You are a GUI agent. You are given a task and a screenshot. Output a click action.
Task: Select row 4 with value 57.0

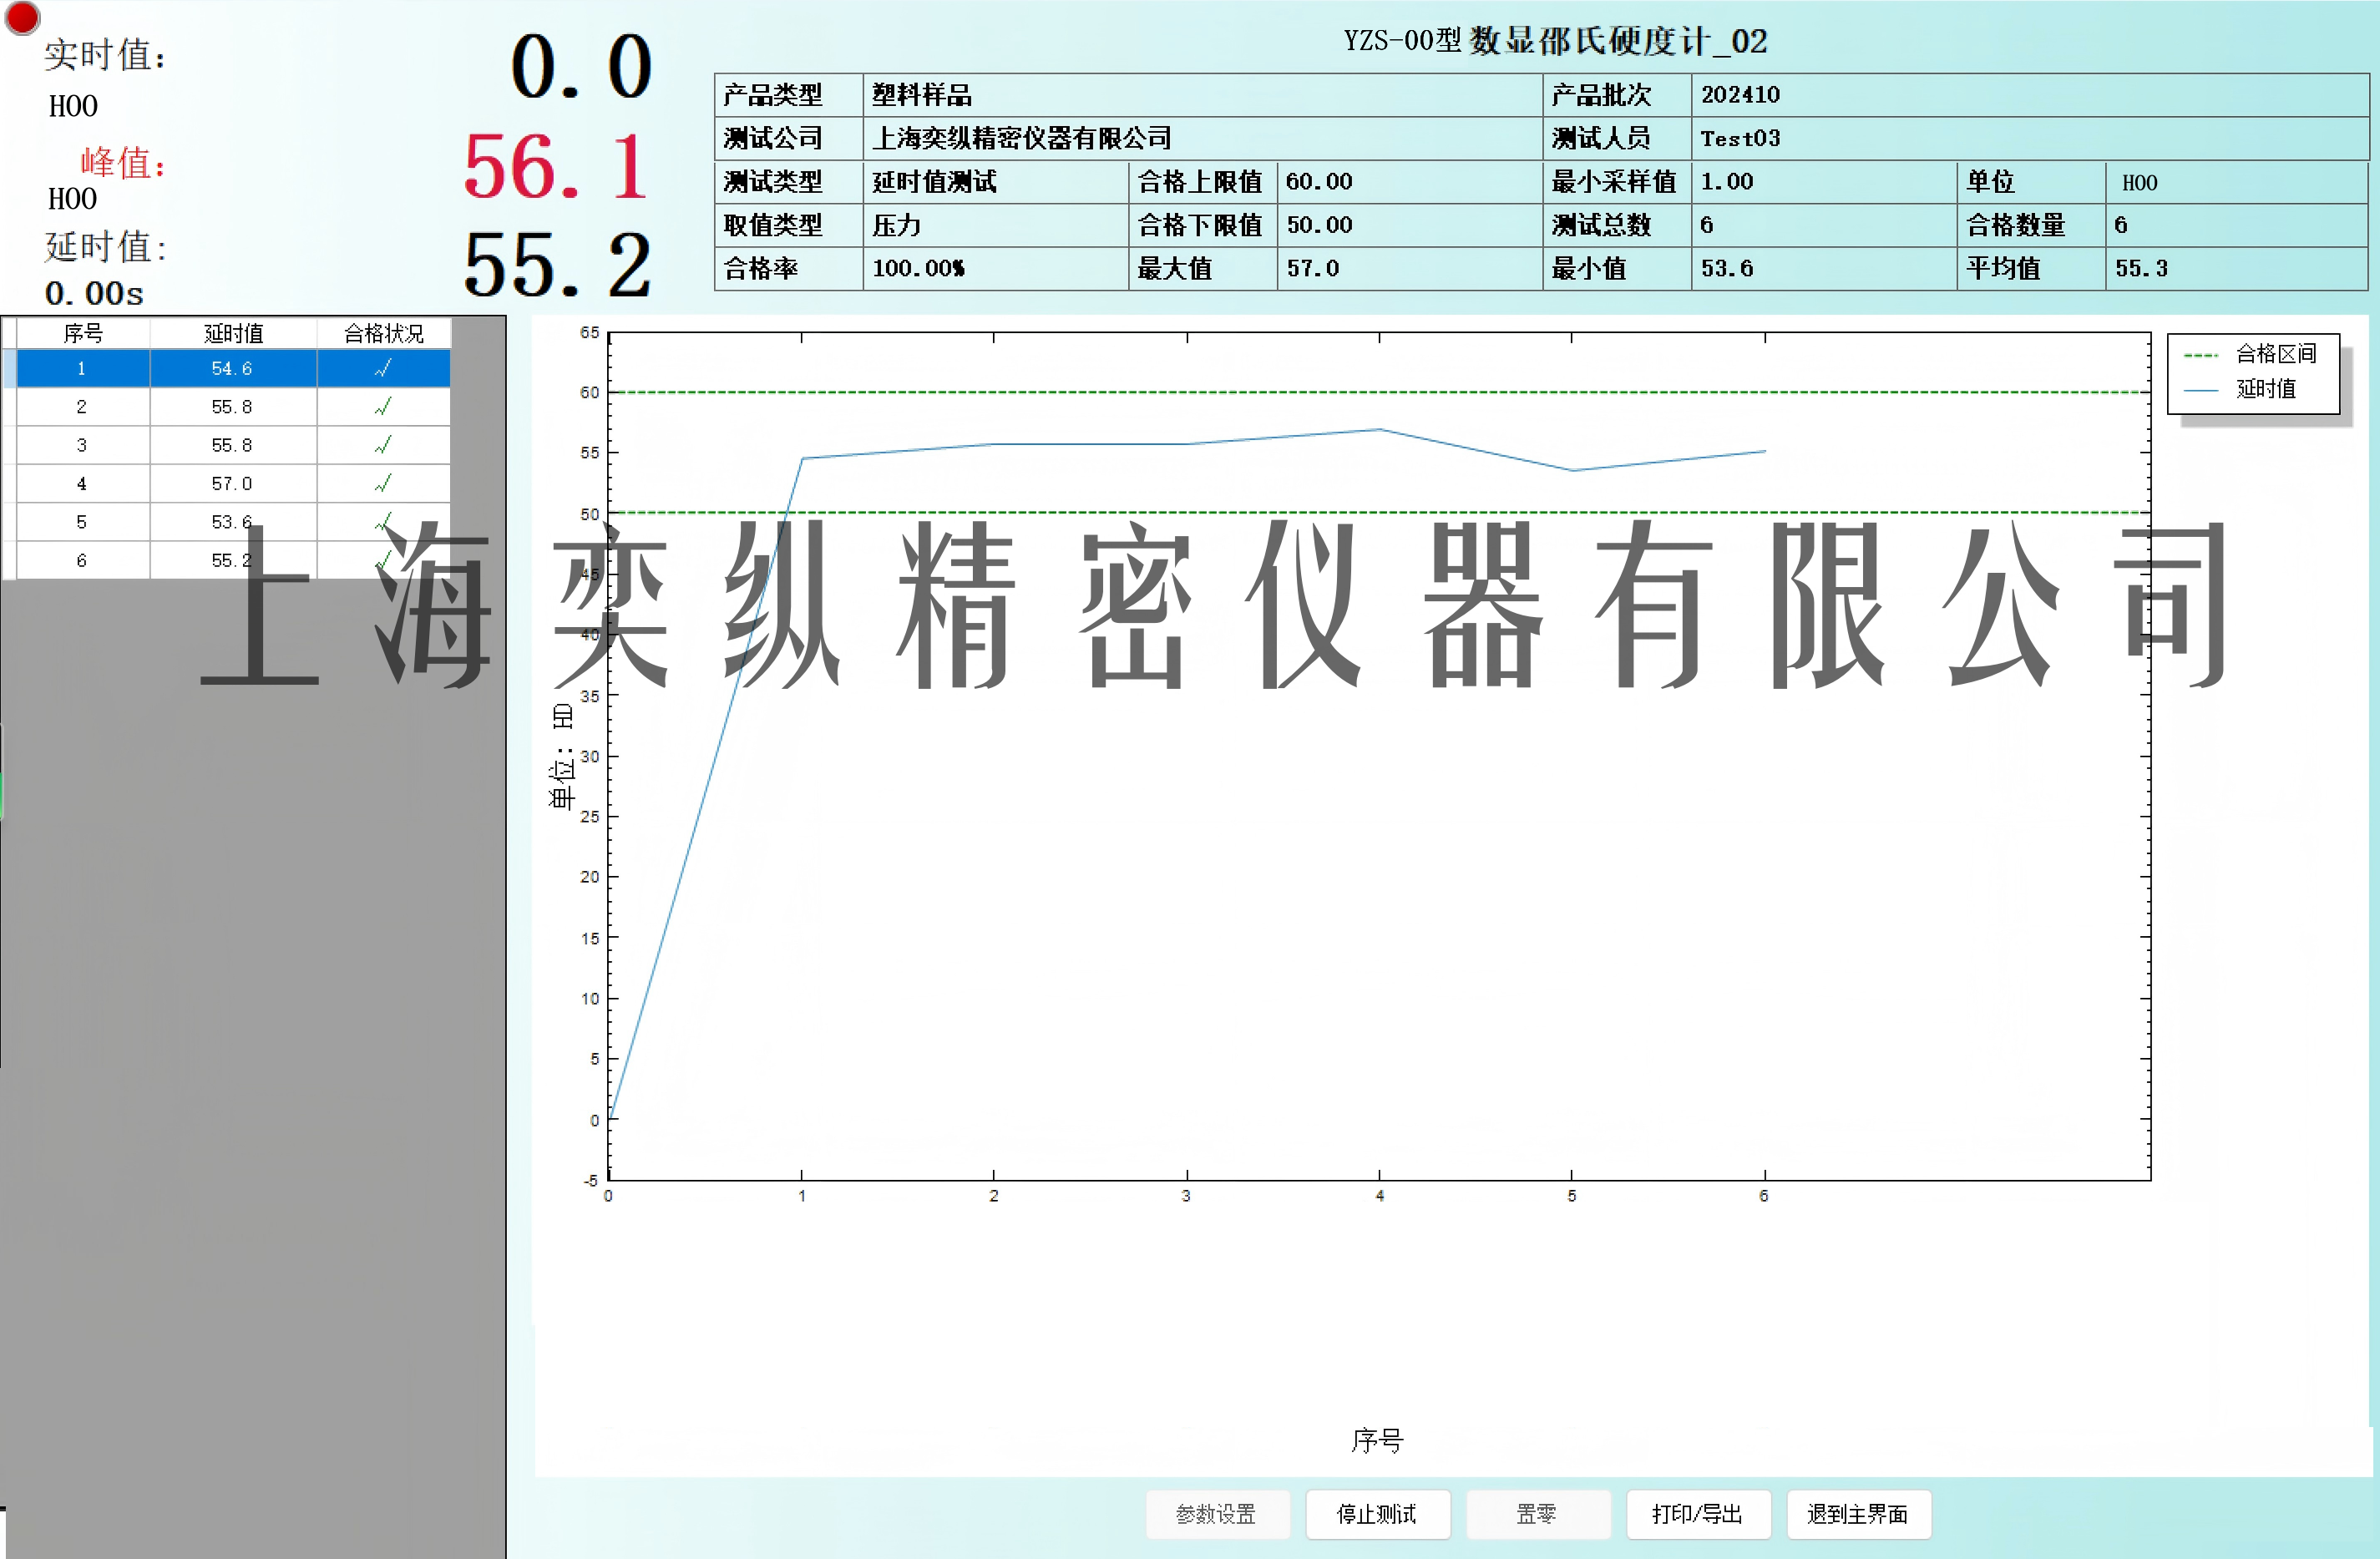(x=232, y=483)
